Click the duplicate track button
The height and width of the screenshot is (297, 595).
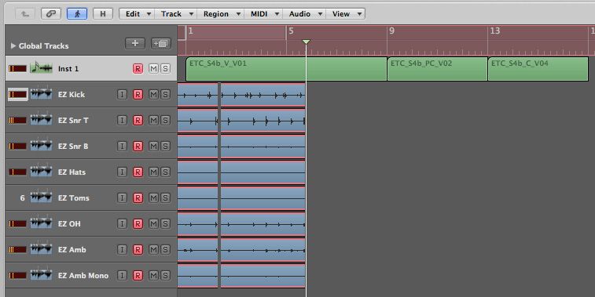[161, 44]
